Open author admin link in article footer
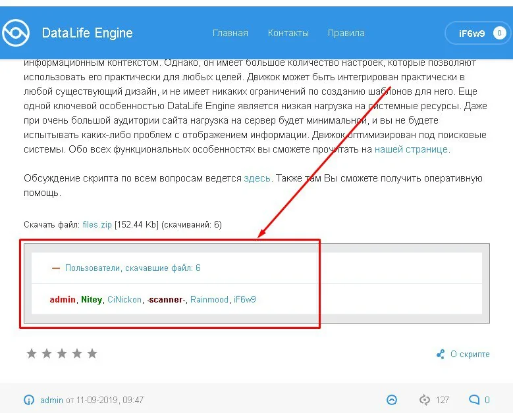Image resolution: width=513 pixels, height=413 pixels. 51,400
